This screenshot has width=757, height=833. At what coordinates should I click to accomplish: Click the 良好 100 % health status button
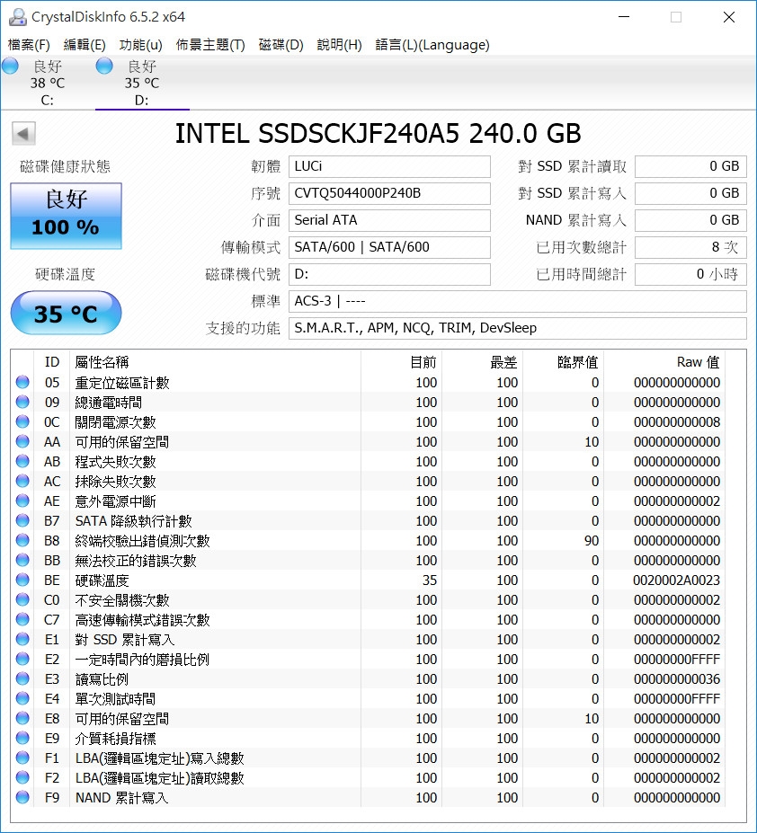pos(66,216)
